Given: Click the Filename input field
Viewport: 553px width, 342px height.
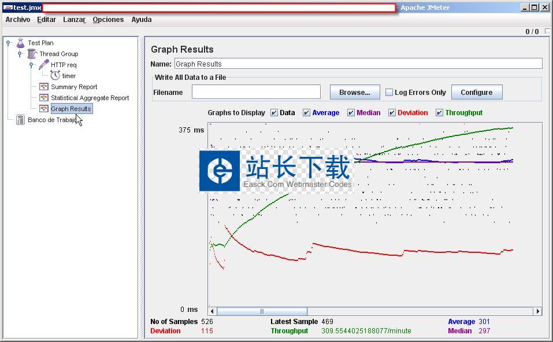Looking at the screenshot, I should (256, 92).
